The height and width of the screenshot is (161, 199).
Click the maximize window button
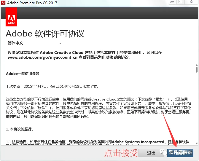[x=180, y=2]
